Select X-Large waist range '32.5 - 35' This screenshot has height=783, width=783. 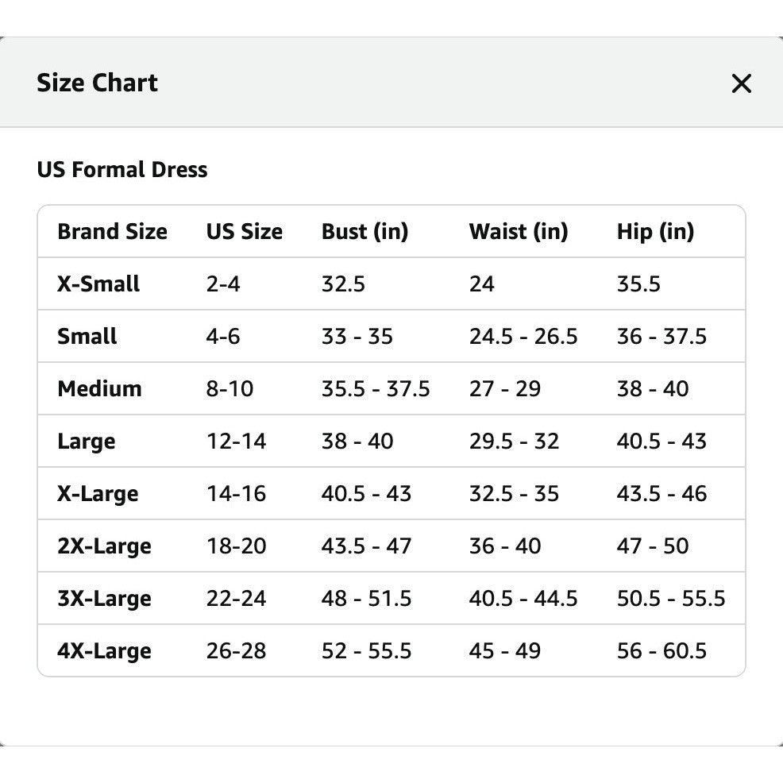click(x=514, y=494)
